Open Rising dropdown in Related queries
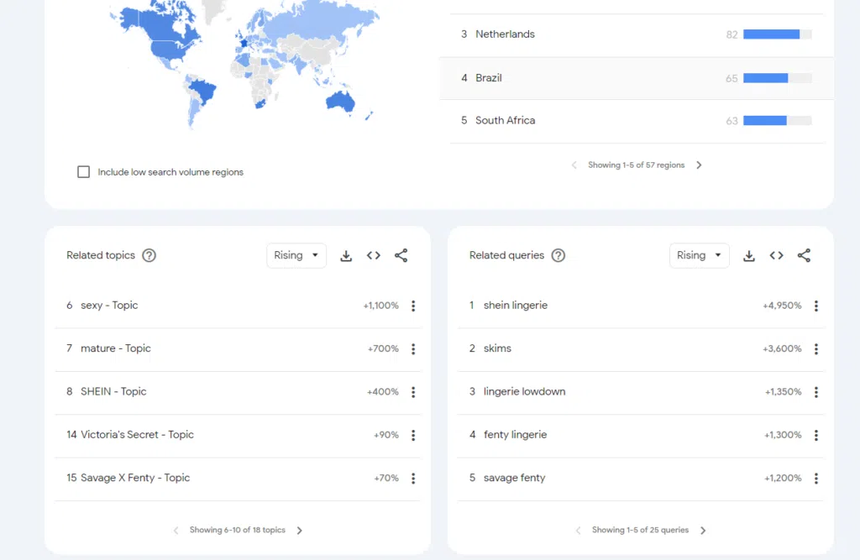Viewport: 860px width, 560px height. coord(700,255)
